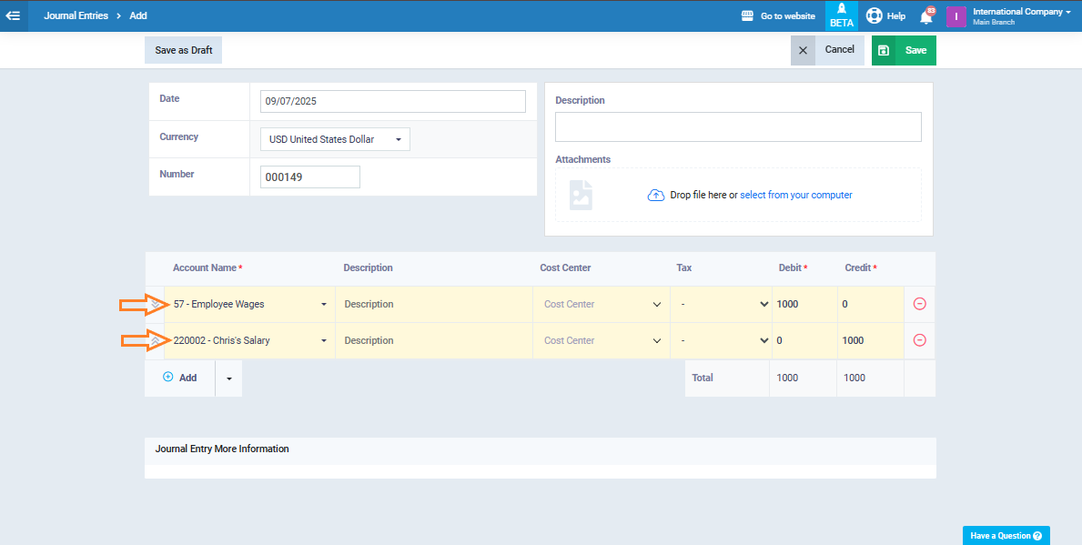Click the Save as Draft button

click(x=183, y=50)
